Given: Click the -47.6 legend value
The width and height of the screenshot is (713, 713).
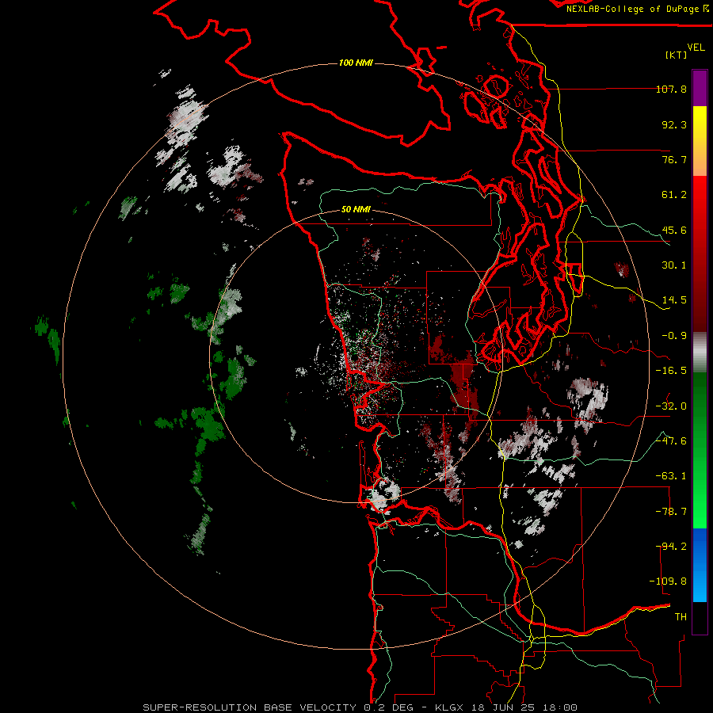Looking at the screenshot, I should pyautogui.click(x=671, y=441).
